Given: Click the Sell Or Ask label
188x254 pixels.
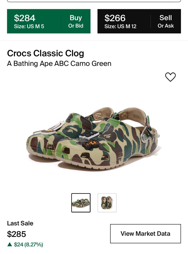Looking at the screenshot, I should (x=166, y=21).
